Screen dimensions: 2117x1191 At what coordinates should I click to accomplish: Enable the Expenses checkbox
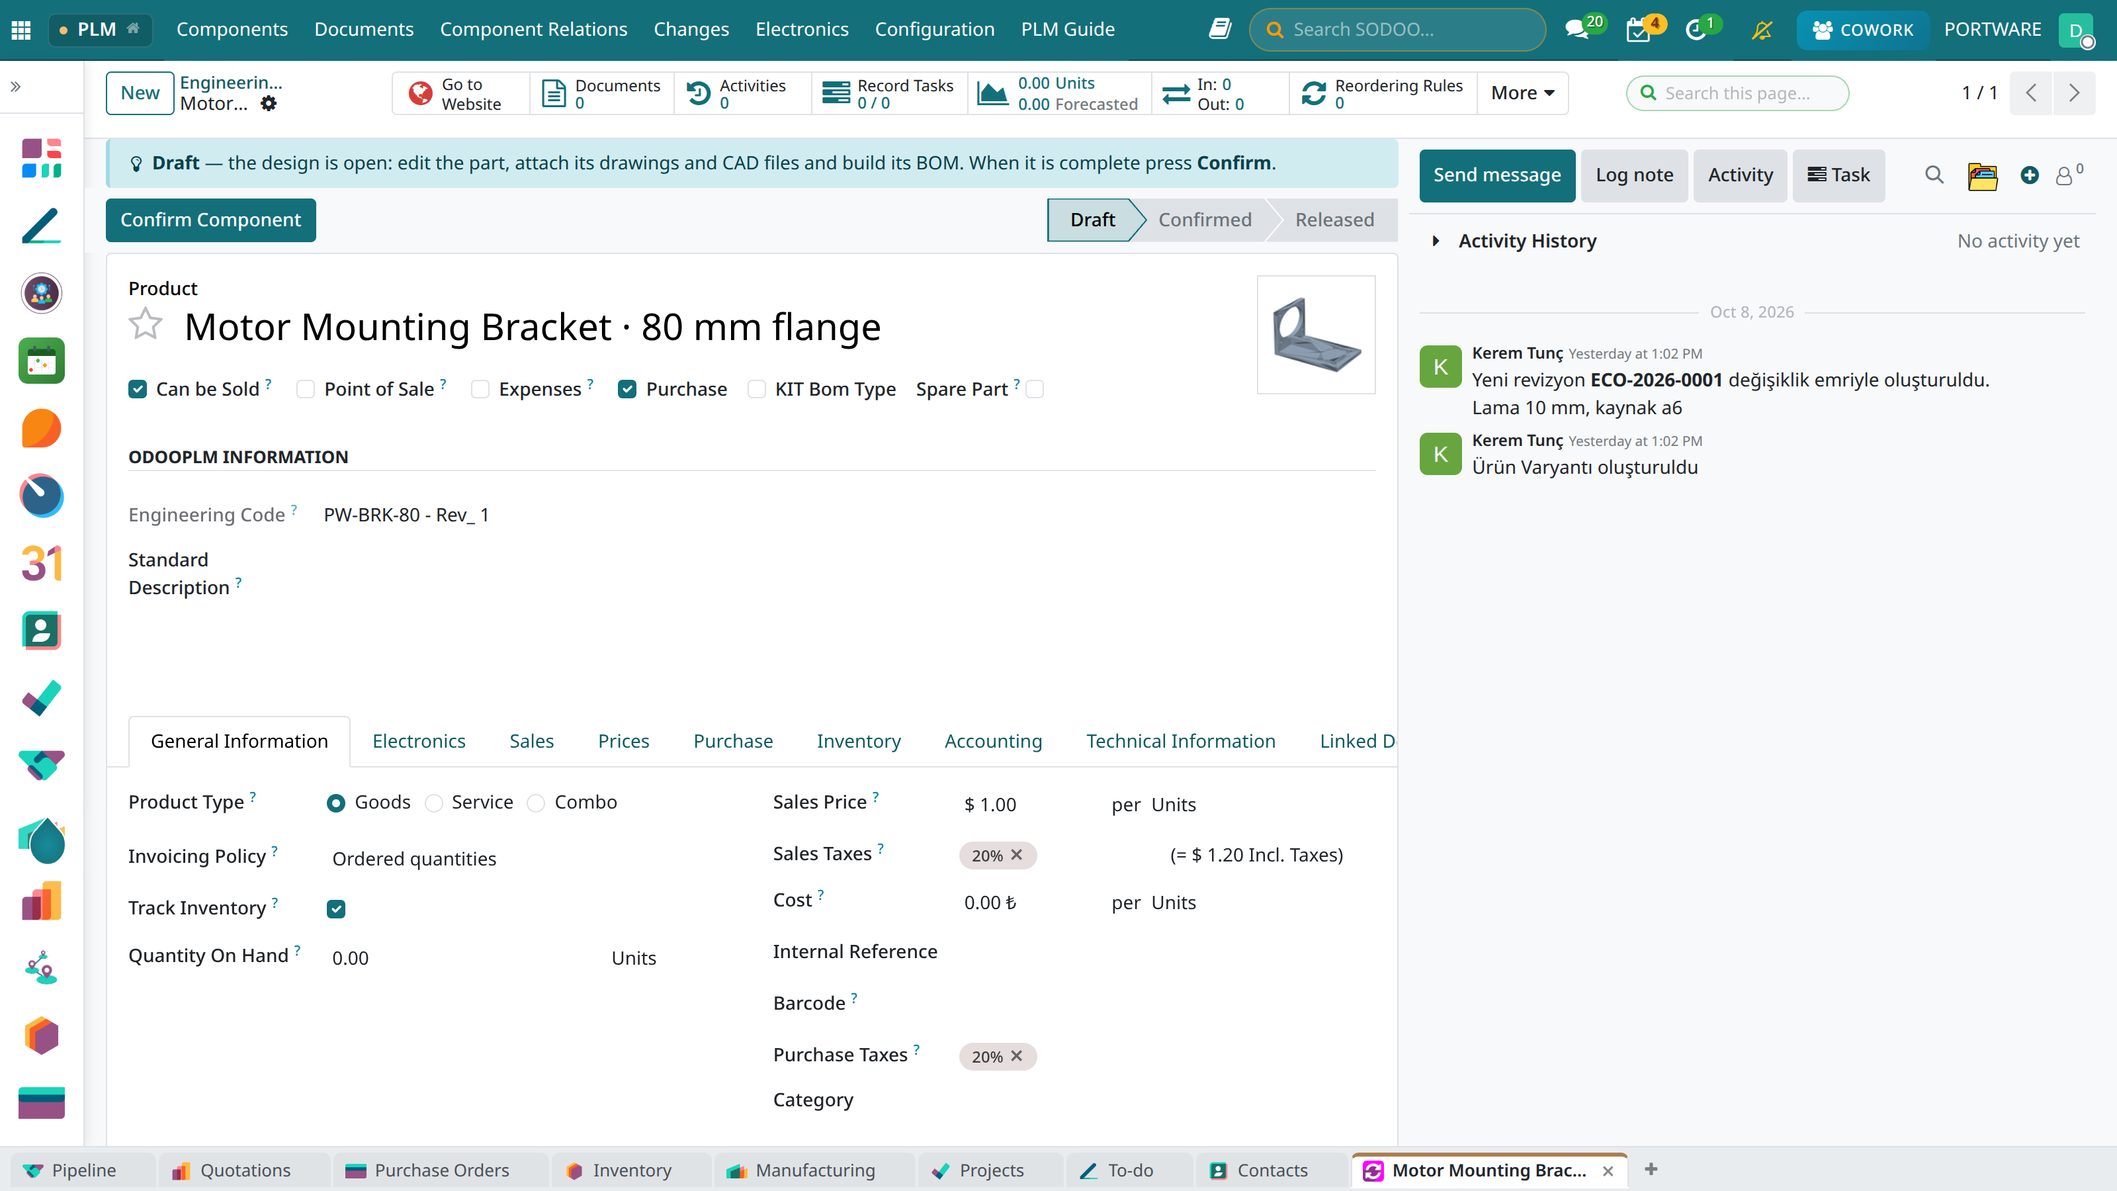[x=480, y=389]
